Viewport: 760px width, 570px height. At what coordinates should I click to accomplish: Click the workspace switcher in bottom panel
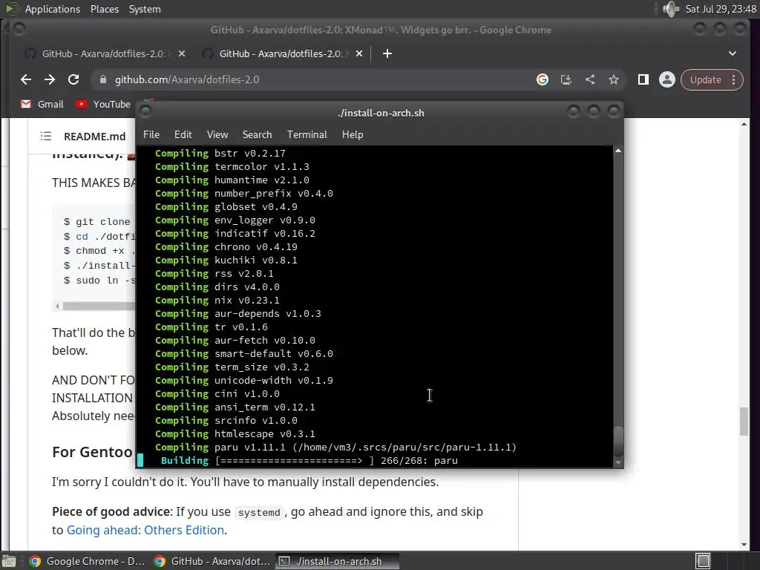point(703,561)
